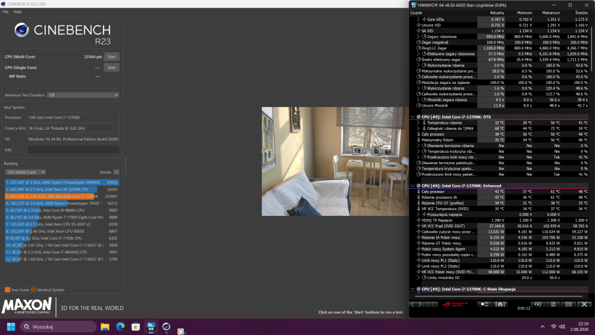This screenshot has width=595, height=335.
Task: Open the Windows Start menu
Action: click(11, 327)
